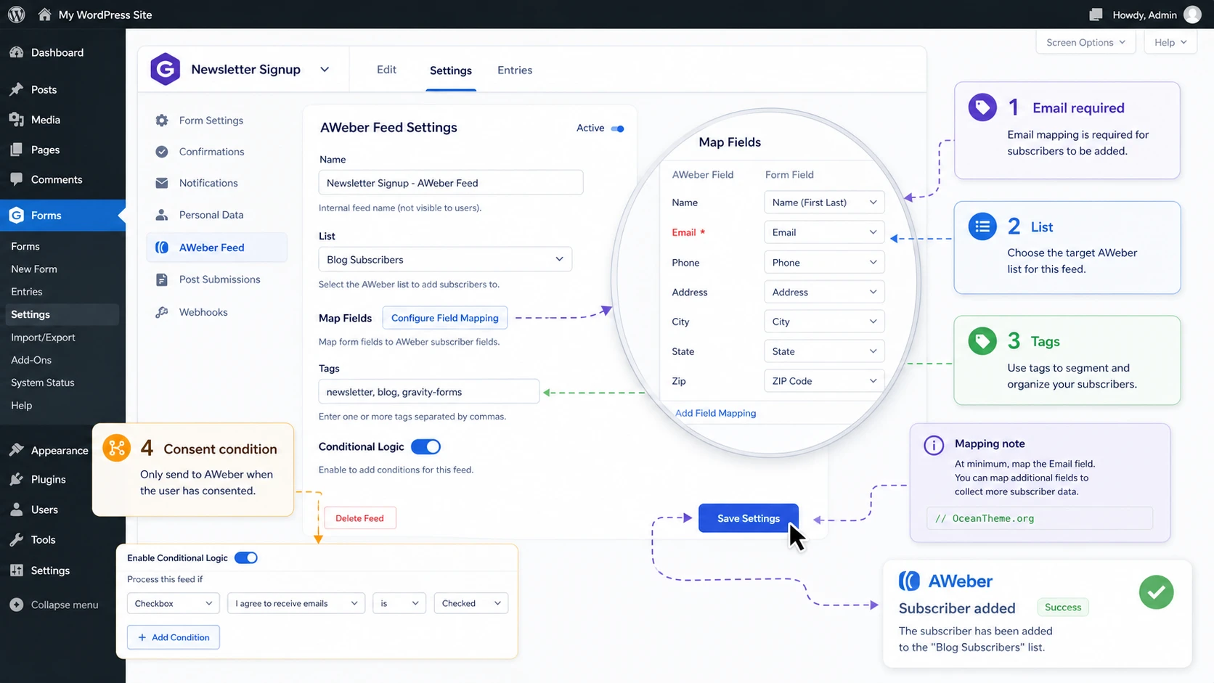Click the Users person icon
The width and height of the screenshot is (1214, 683).
tap(17, 510)
